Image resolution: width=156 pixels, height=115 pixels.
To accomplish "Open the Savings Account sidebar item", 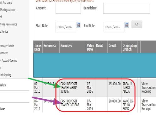I will pyautogui.click(x=8, y=10).
